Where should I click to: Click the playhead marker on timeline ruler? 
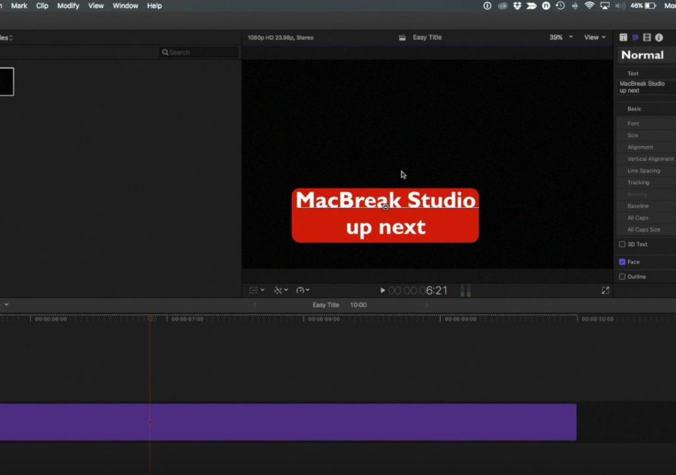click(150, 319)
